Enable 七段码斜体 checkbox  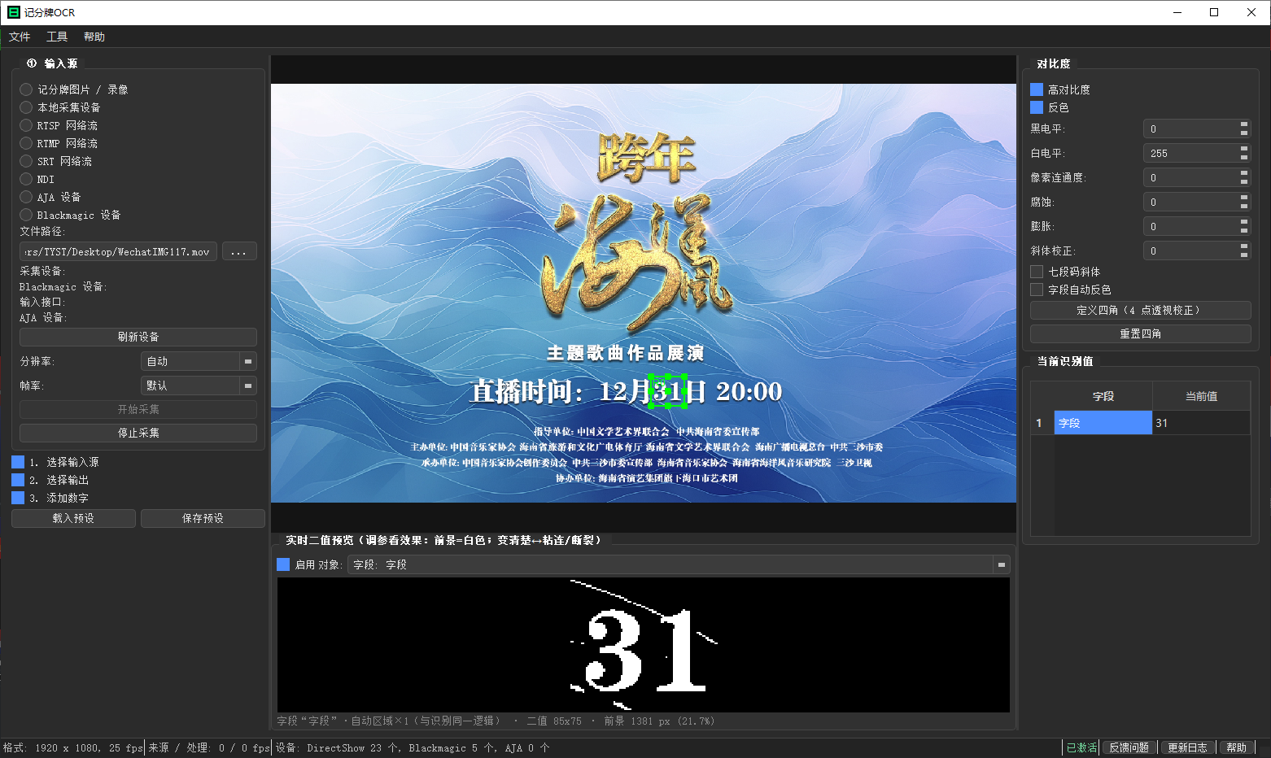[1037, 272]
